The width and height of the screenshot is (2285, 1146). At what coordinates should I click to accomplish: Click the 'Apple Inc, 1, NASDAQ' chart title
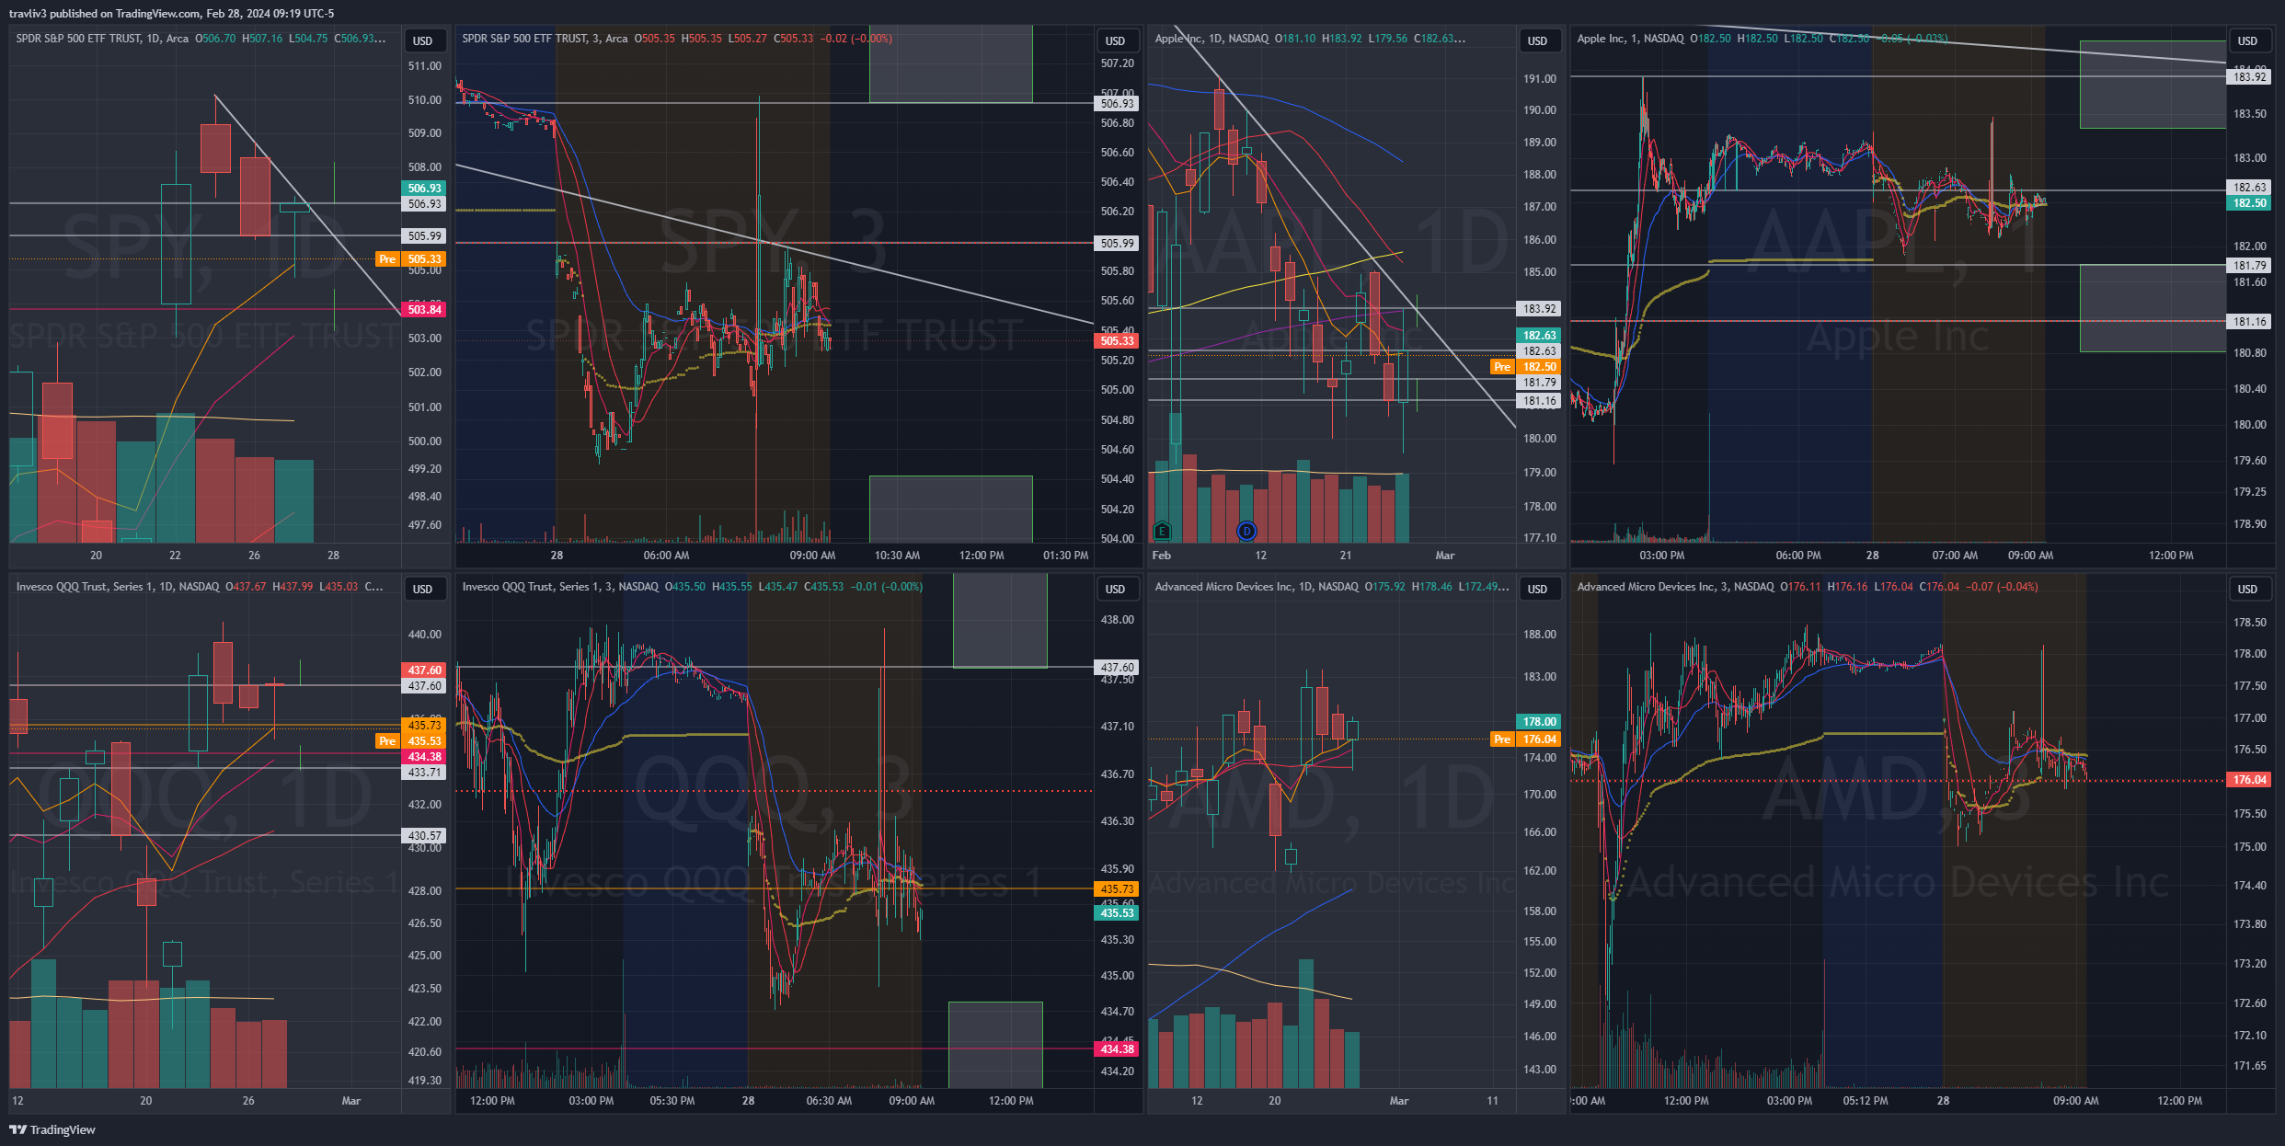click(1630, 39)
